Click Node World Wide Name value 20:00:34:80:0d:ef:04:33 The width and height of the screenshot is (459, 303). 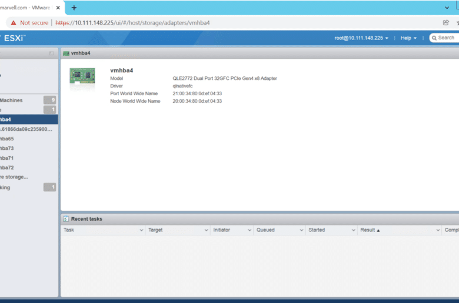click(x=197, y=101)
